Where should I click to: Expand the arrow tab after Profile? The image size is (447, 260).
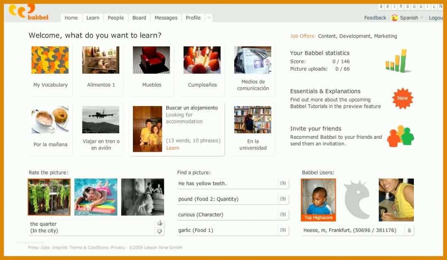click(209, 18)
